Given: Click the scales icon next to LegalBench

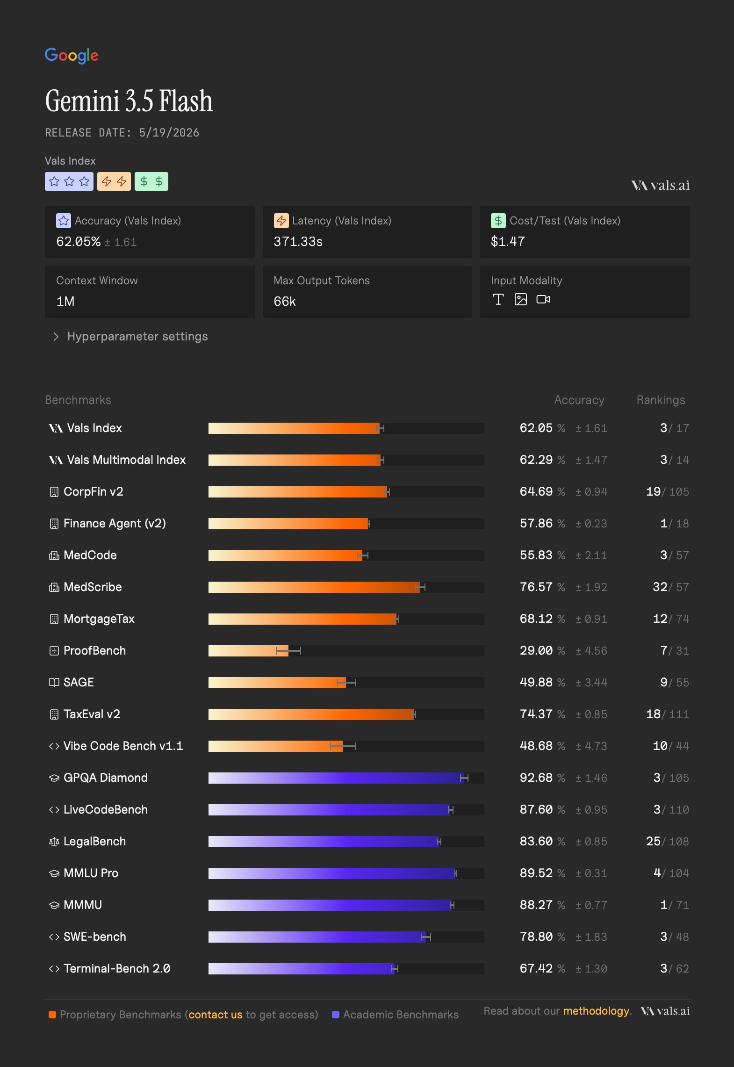Looking at the screenshot, I should pyautogui.click(x=54, y=842).
